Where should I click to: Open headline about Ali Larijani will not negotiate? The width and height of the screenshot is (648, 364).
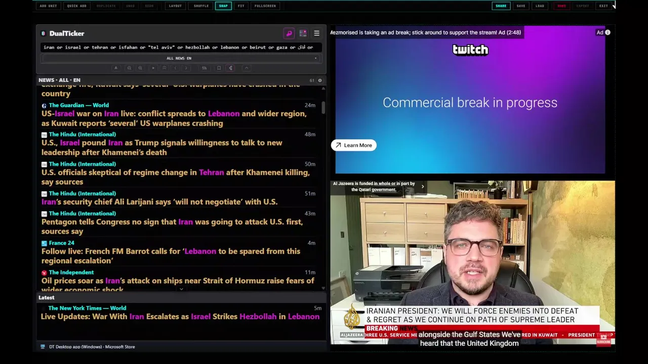click(159, 202)
